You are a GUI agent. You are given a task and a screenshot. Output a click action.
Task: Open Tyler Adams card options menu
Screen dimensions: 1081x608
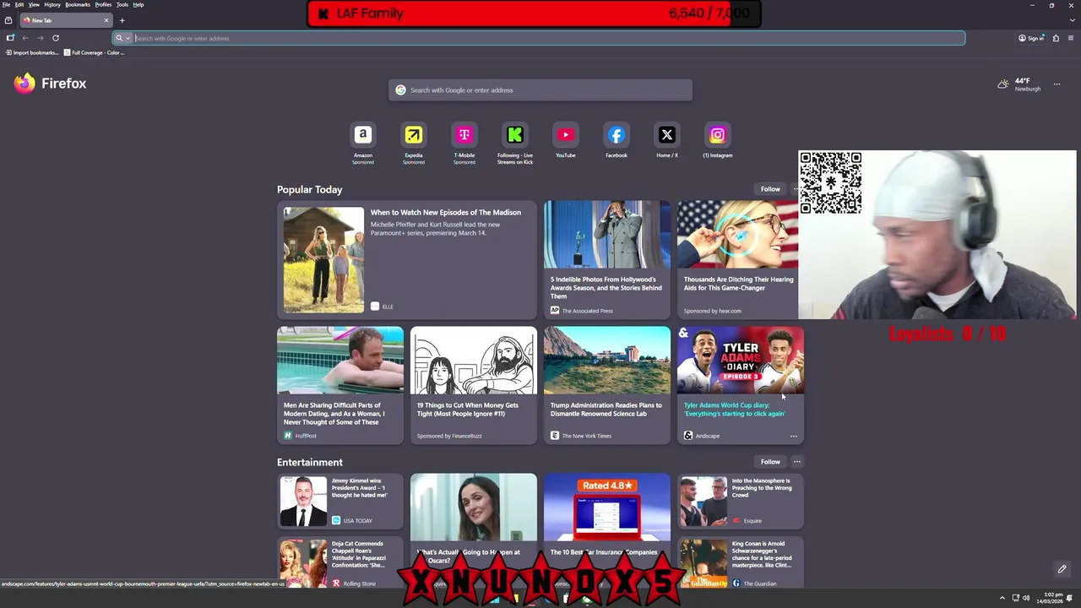tap(793, 436)
